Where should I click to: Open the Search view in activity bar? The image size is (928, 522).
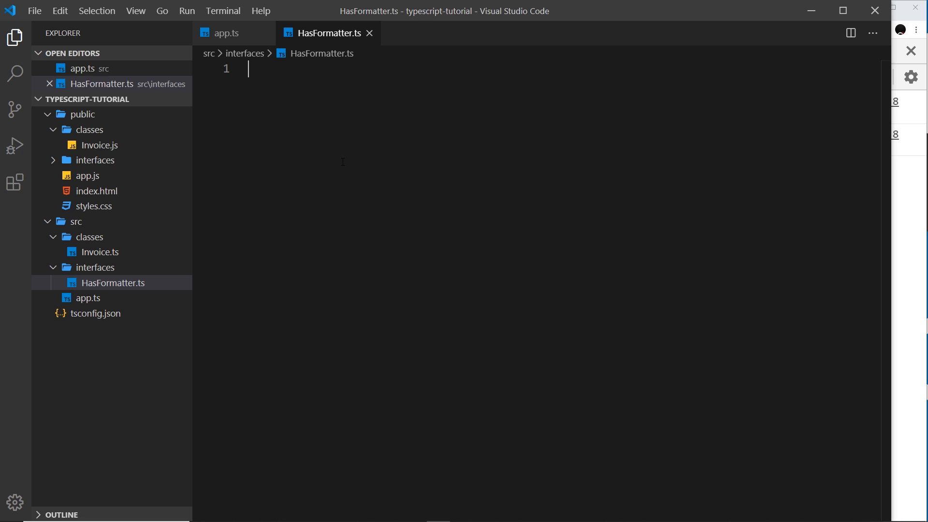tap(15, 73)
